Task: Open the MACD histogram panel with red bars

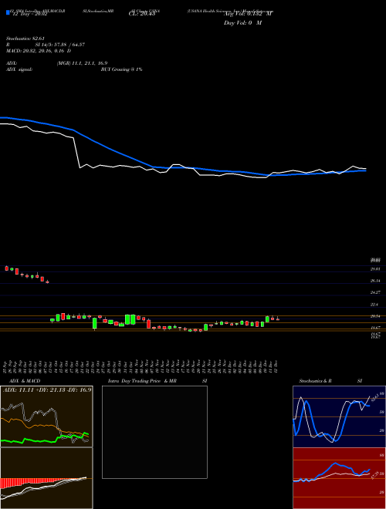Action: click(46, 478)
